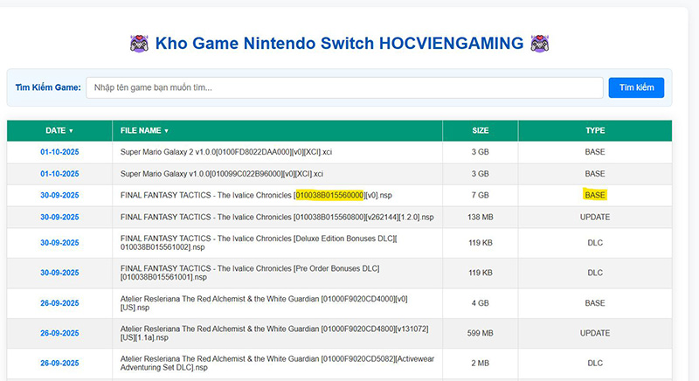Open the date link for the Pre Order Bonuses DLC

pyautogui.click(x=59, y=273)
